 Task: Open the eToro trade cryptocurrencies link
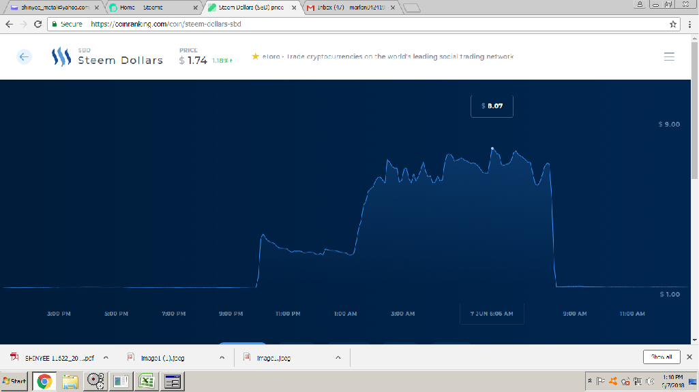tap(388, 56)
